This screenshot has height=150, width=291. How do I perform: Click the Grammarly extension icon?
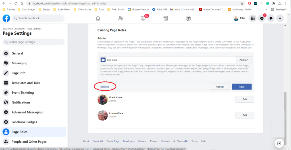point(268,3)
